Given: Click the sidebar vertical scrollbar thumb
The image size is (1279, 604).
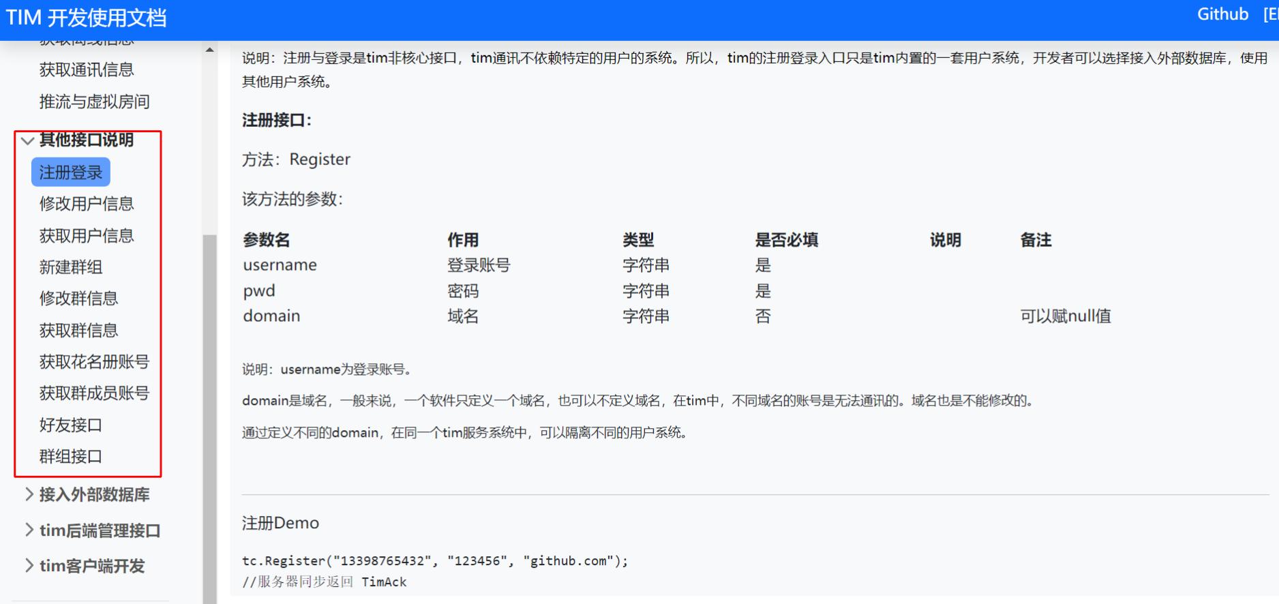Looking at the screenshot, I should (209, 409).
